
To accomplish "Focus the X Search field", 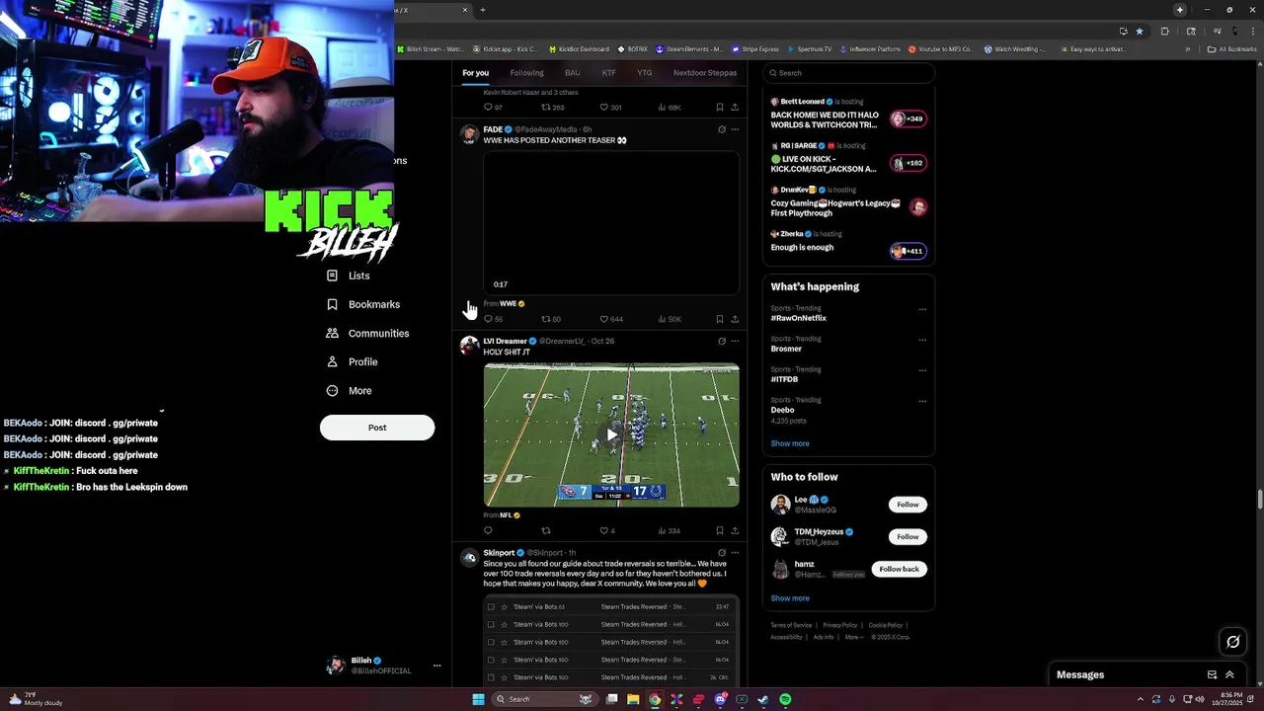I will (849, 73).
